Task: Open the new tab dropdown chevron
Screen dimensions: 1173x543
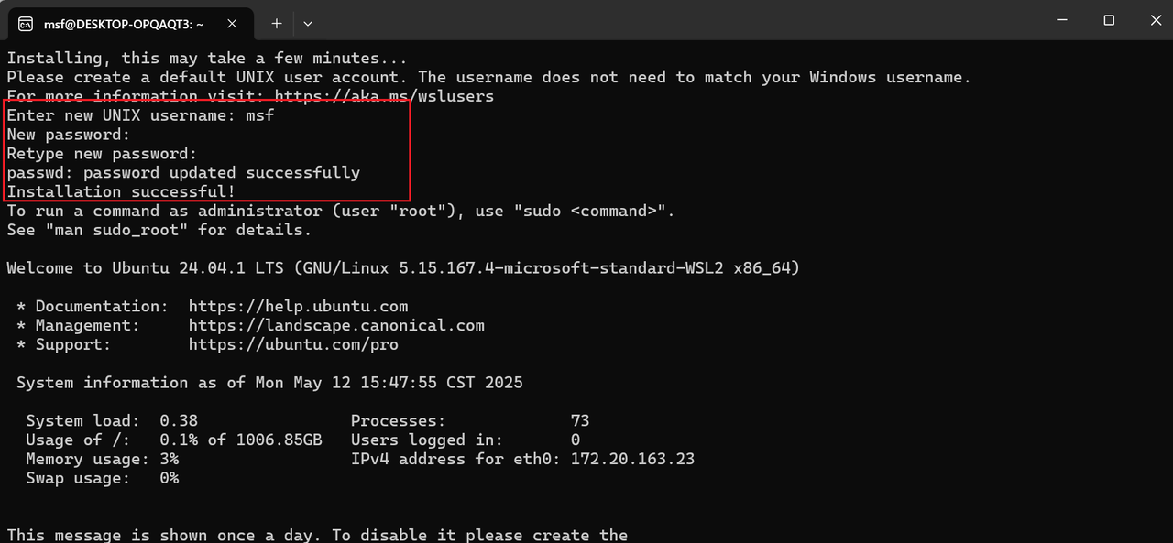Action: 308,23
